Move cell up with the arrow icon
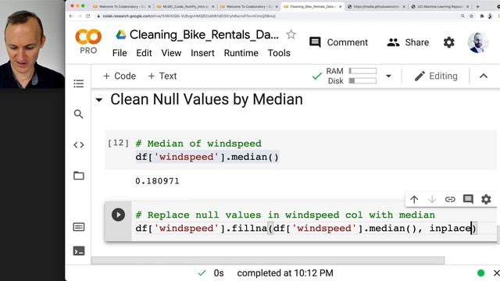Image resolution: width=500 pixels, height=281 pixels. tap(414, 200)
